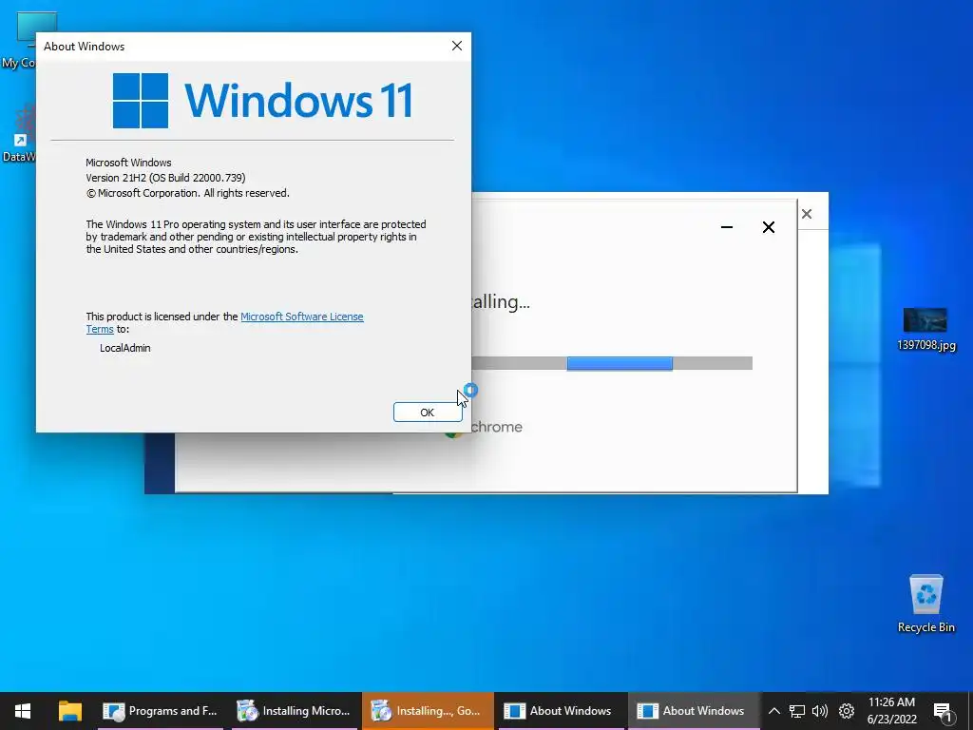Select the Recycle Bin desktop icon
This screenshot has width=973, height=730.
(x=925, y=604)
